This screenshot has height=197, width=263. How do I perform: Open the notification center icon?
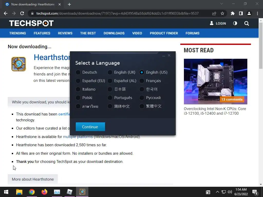pos(255,192)
